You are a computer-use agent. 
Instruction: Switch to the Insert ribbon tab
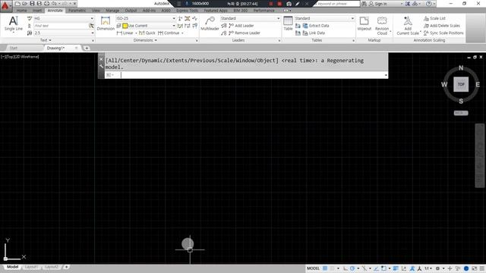point(37,11)
